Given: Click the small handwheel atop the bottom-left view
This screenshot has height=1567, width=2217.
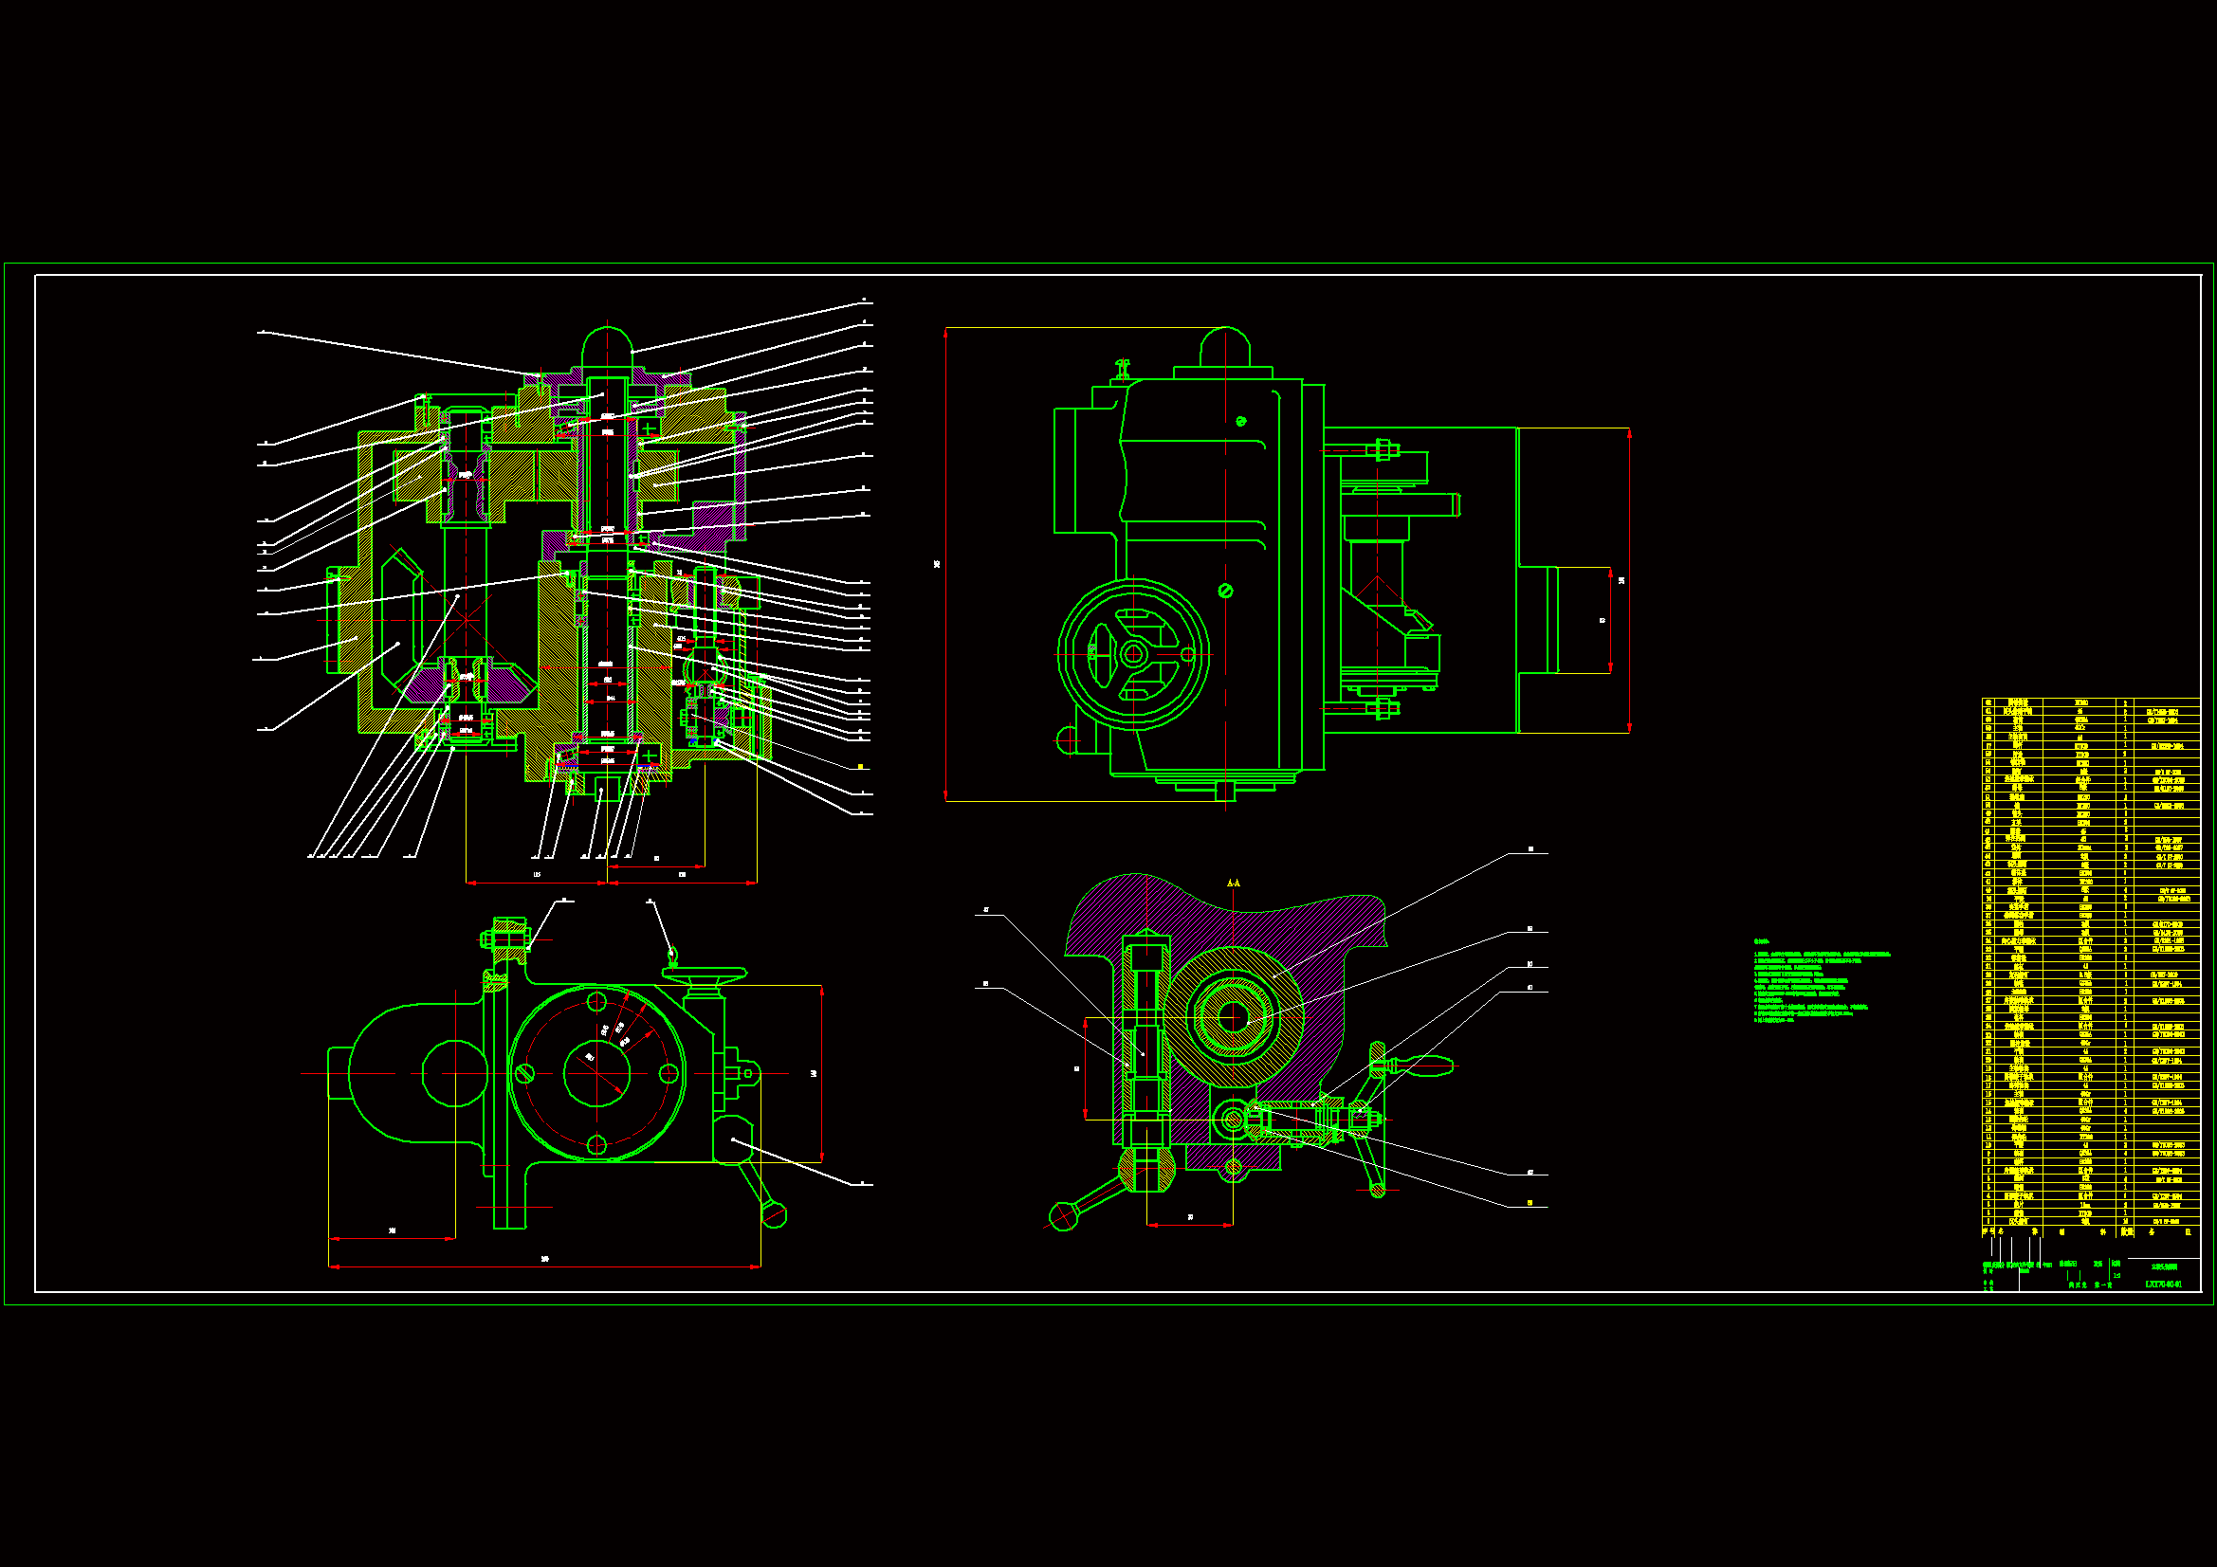Looking at the screenshot, I should (704, 975).
